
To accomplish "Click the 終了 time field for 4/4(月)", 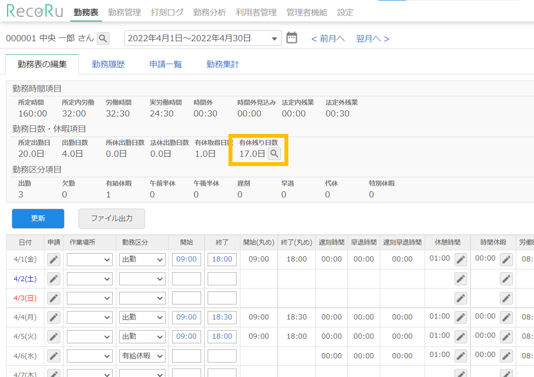I will (222, 317).
